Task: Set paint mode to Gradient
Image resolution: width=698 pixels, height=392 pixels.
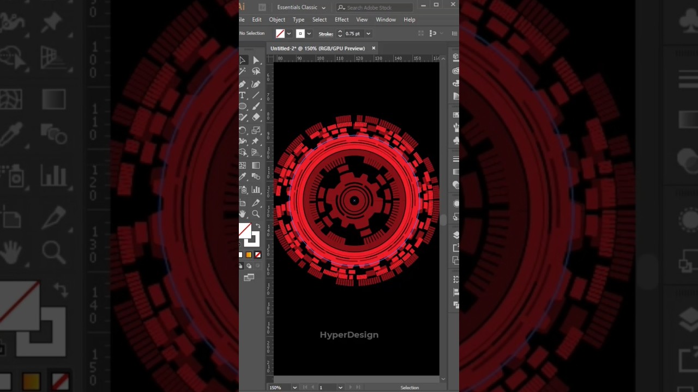Action: [249, 255]
